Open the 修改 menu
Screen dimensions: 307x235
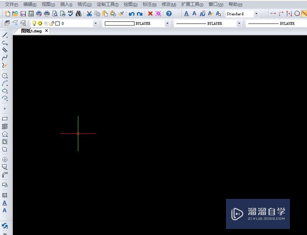pyautogui.click(x=168, y=4)
